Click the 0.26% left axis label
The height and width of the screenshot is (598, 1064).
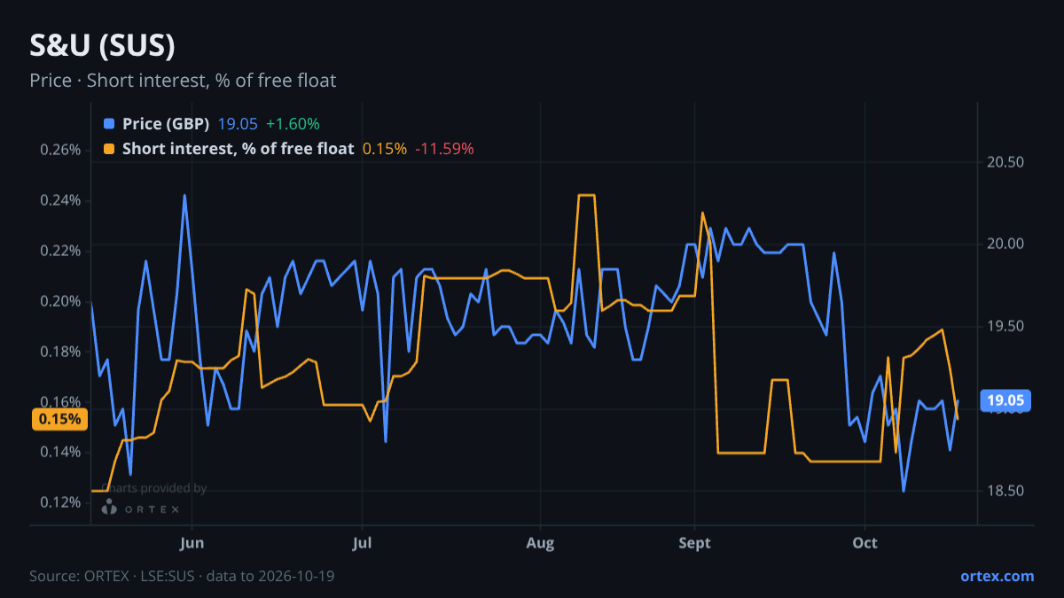60,150
